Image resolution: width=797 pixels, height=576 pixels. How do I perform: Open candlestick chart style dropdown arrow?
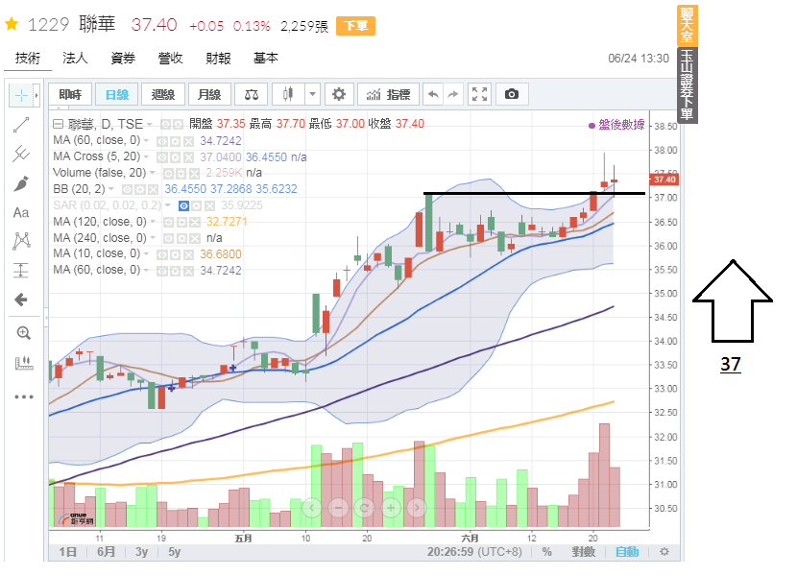click(x=312, y=94)
